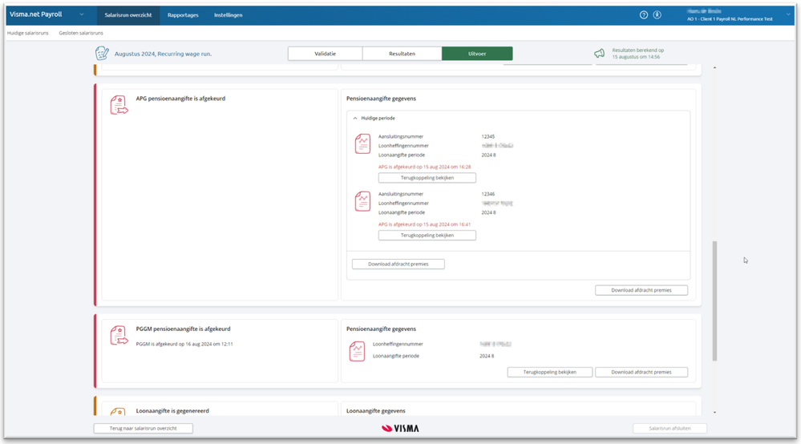
Task: Click Download afdracht premies inside Huidige periode
Action: click(x=398, y=264)
